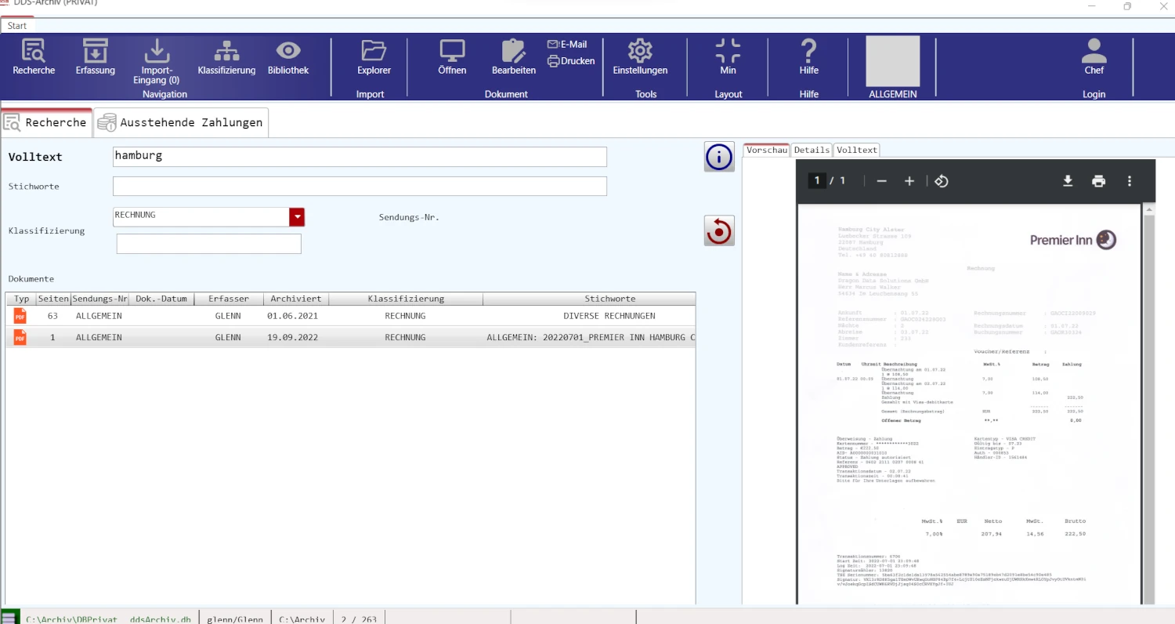This screenshot has width=1175, height=624.
Task: Open the Explorer import folder
Action: (x=374, y=57)
